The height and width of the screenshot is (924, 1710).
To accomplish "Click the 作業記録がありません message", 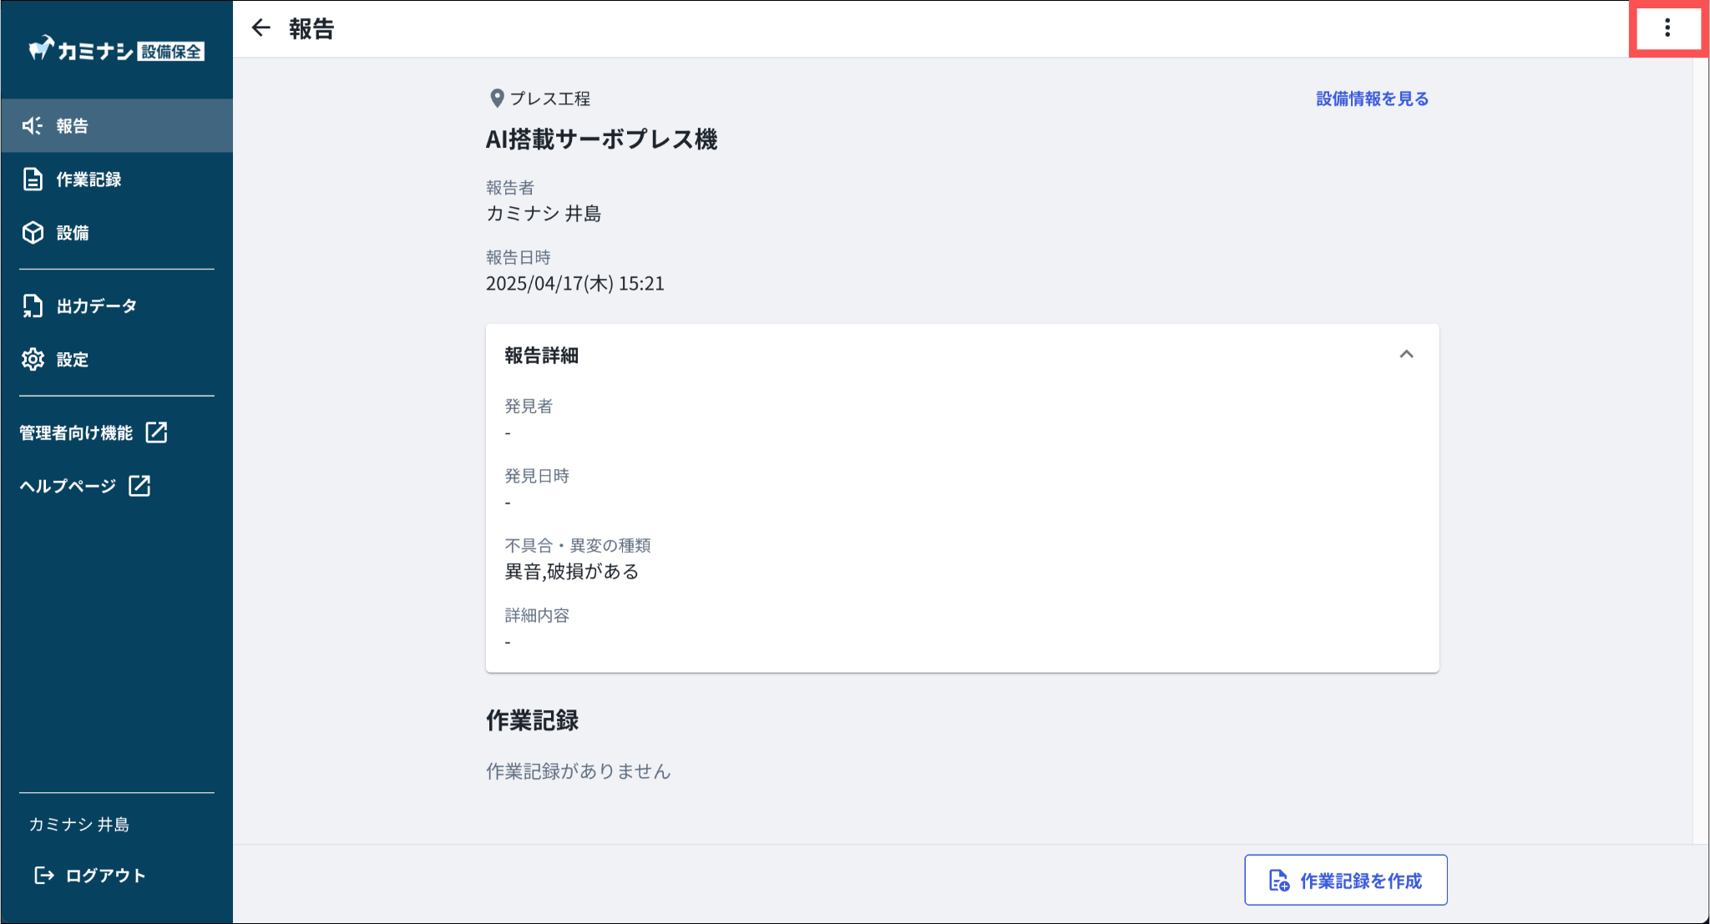I will (579, 771).
